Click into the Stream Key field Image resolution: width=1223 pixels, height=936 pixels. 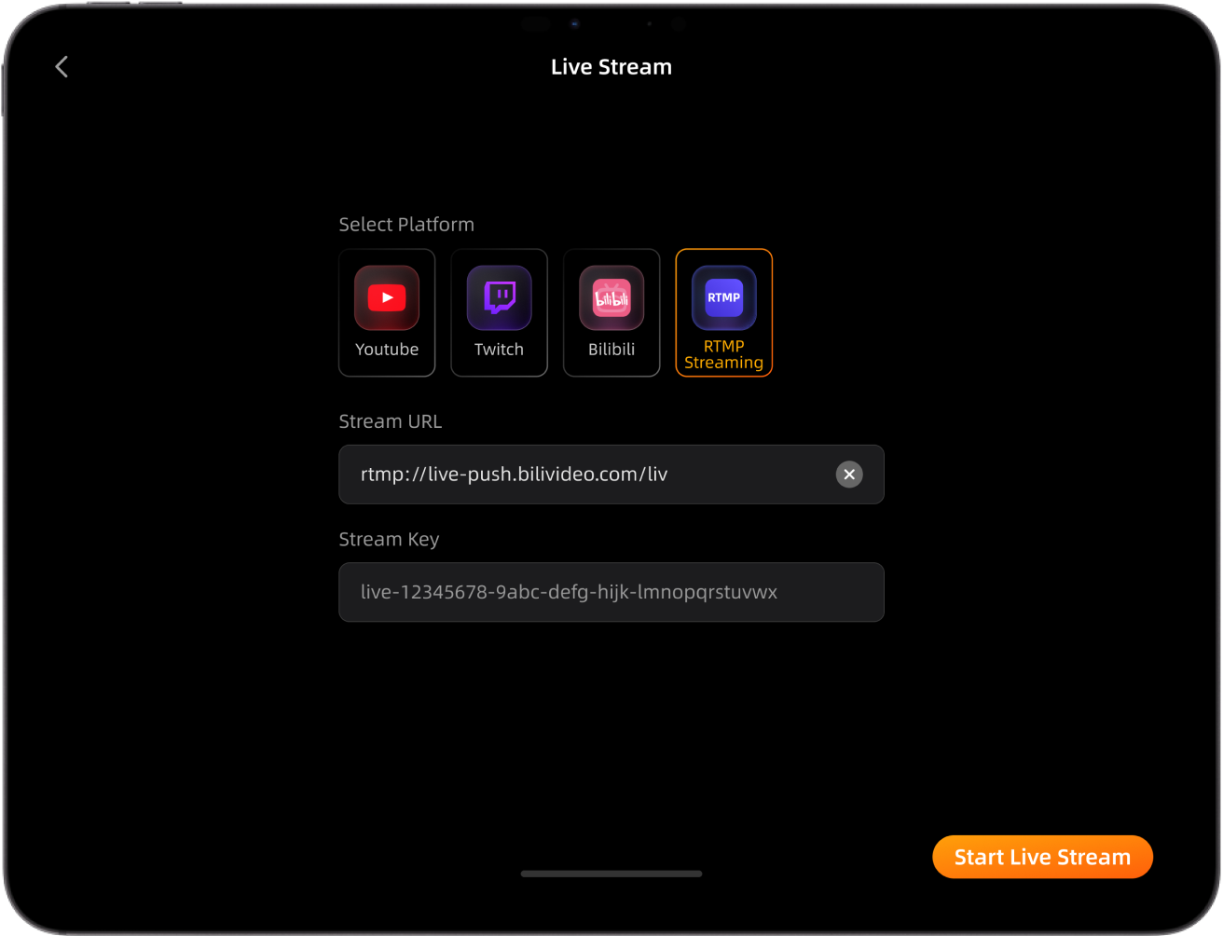point(611,592)
